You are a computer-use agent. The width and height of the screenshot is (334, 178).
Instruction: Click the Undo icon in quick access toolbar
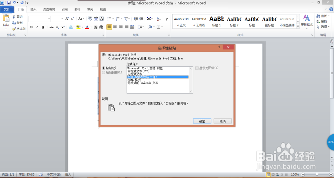[14, 3]
